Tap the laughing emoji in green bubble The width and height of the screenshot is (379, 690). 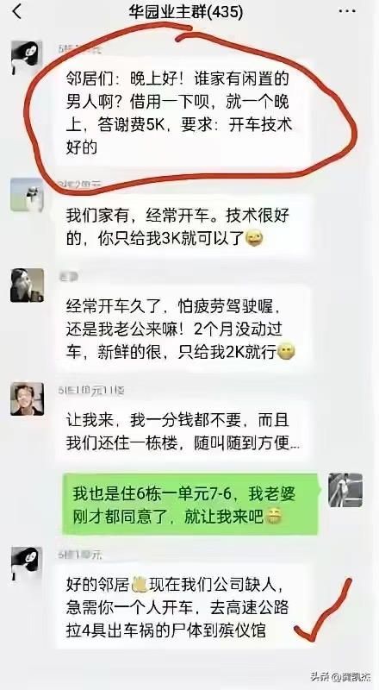[272, 517]
